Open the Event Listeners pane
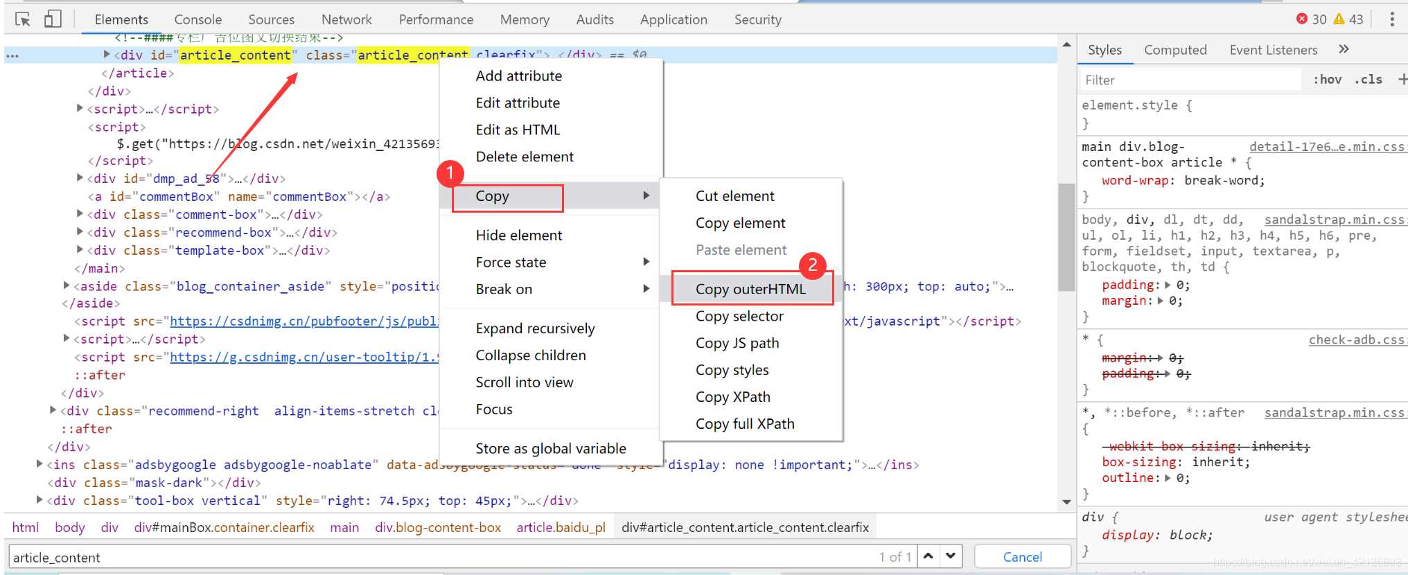Image resolution: width=1408 pixels, height=575 pixels. 1274,50
